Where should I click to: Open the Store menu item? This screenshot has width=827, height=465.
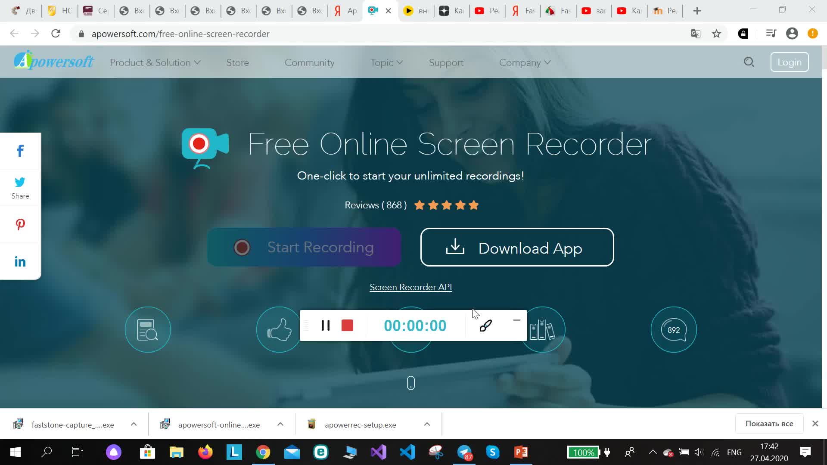click(x=238, y=62)
